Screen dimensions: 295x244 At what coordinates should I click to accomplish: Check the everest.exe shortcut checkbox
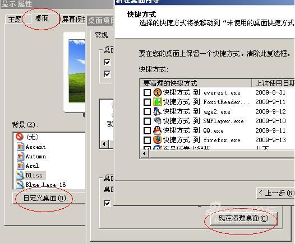147,92
